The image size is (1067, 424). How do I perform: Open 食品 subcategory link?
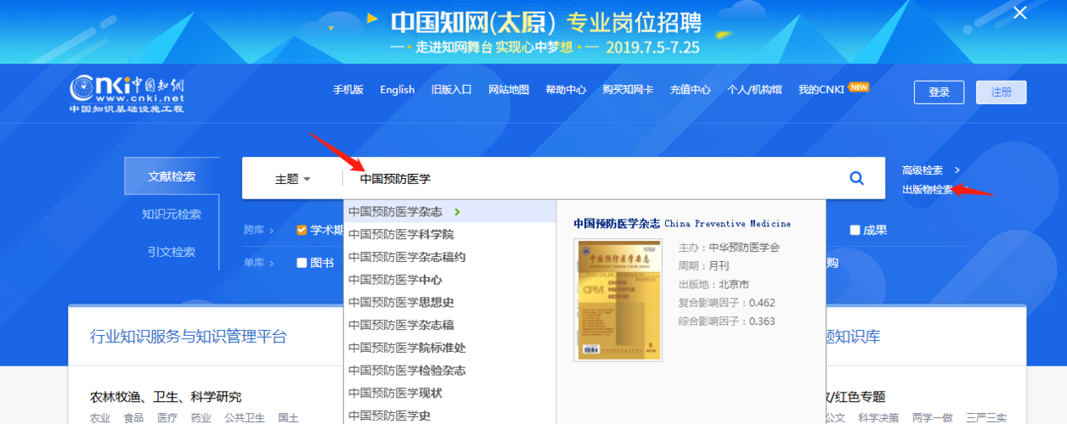point(133,418)
